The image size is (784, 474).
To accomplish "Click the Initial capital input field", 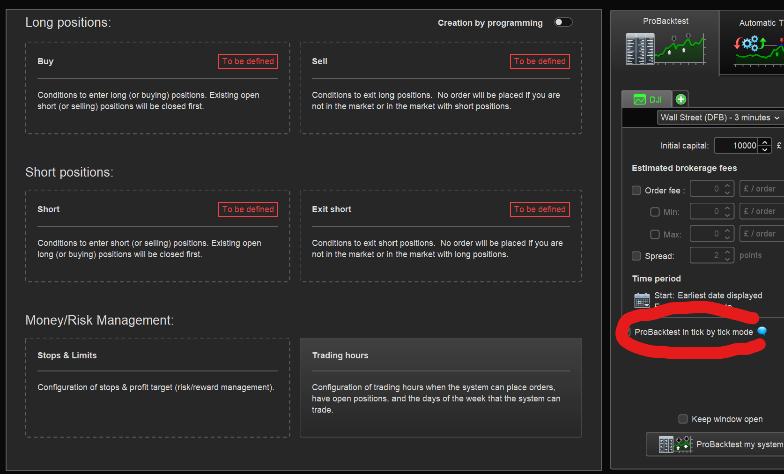I will click(x=737, y=146).
